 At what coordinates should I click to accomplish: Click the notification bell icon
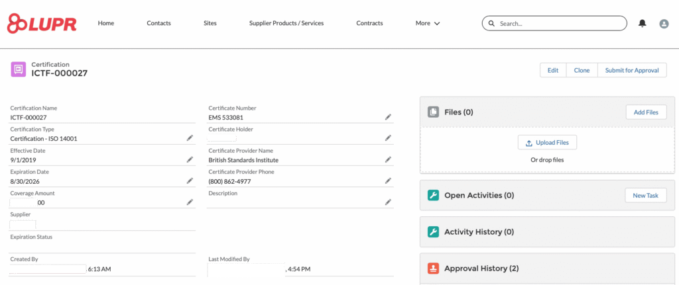(642, 23)
